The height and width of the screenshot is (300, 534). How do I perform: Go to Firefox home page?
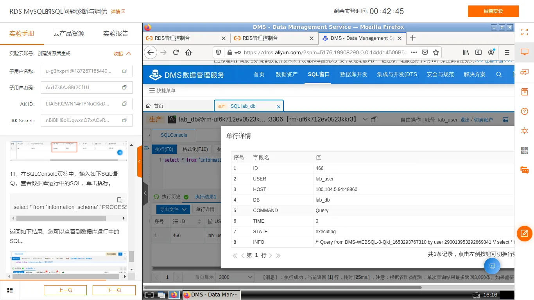point(188,52)
